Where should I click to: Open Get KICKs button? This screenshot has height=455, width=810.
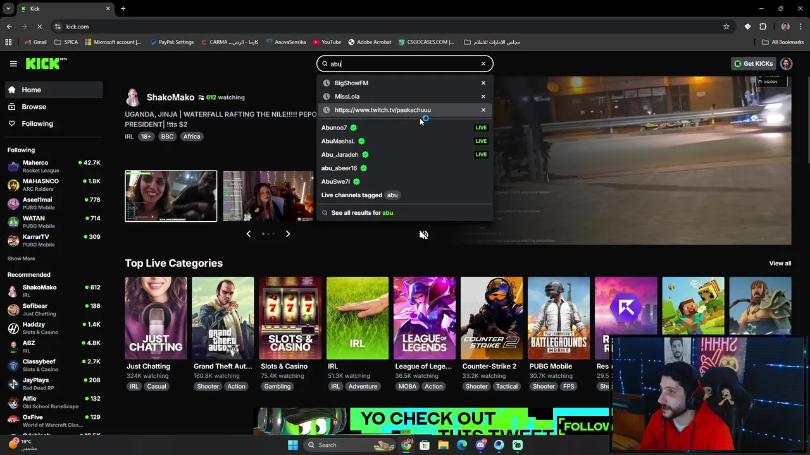[x=753, y=64]
